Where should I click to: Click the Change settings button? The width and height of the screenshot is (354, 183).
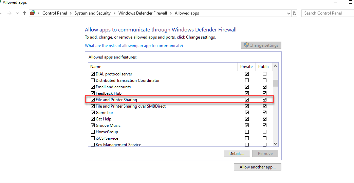[261, 45]
